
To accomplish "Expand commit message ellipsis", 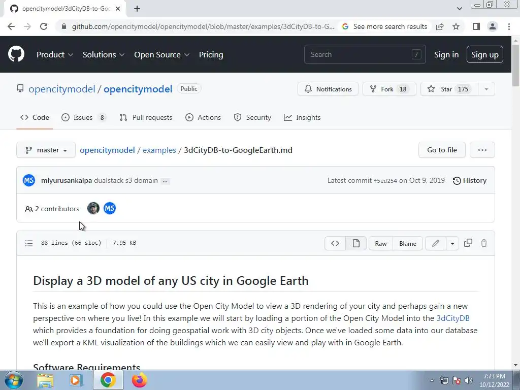I will coord(165,181).
